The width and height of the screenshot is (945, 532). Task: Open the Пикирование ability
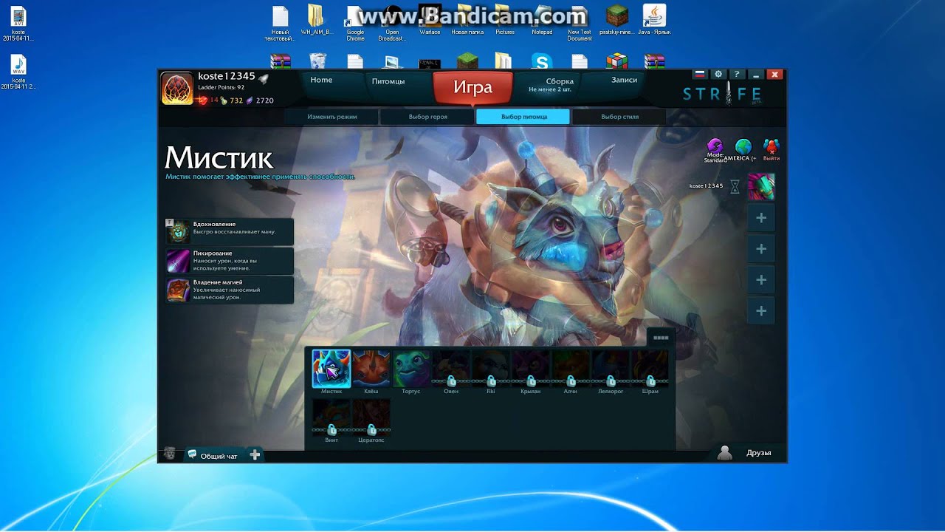pyautogui.click(x=230, y=261)
